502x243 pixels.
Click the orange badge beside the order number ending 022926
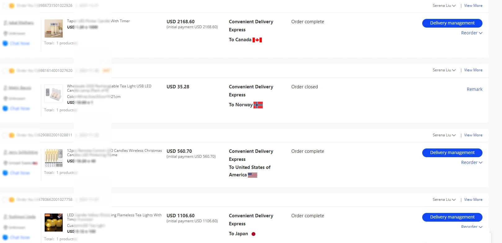pyautogui.click(x=12, y=6)
